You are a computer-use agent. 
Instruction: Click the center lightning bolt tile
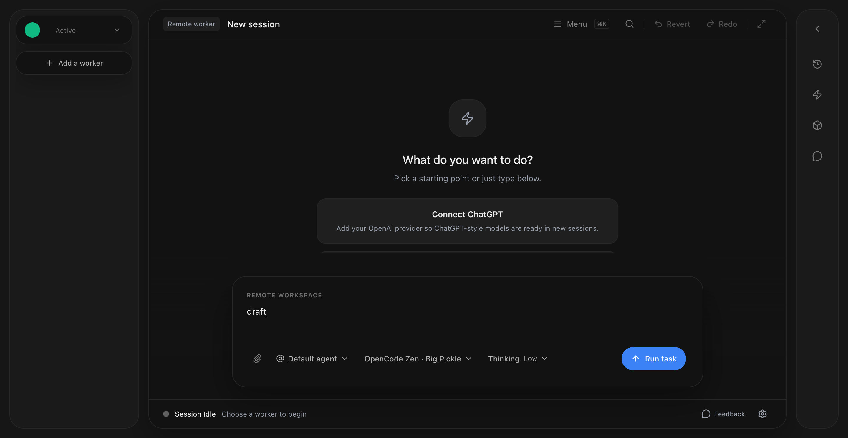click(467, 118)
